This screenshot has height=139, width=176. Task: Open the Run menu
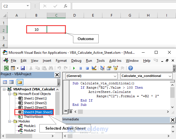coord(89,61)
